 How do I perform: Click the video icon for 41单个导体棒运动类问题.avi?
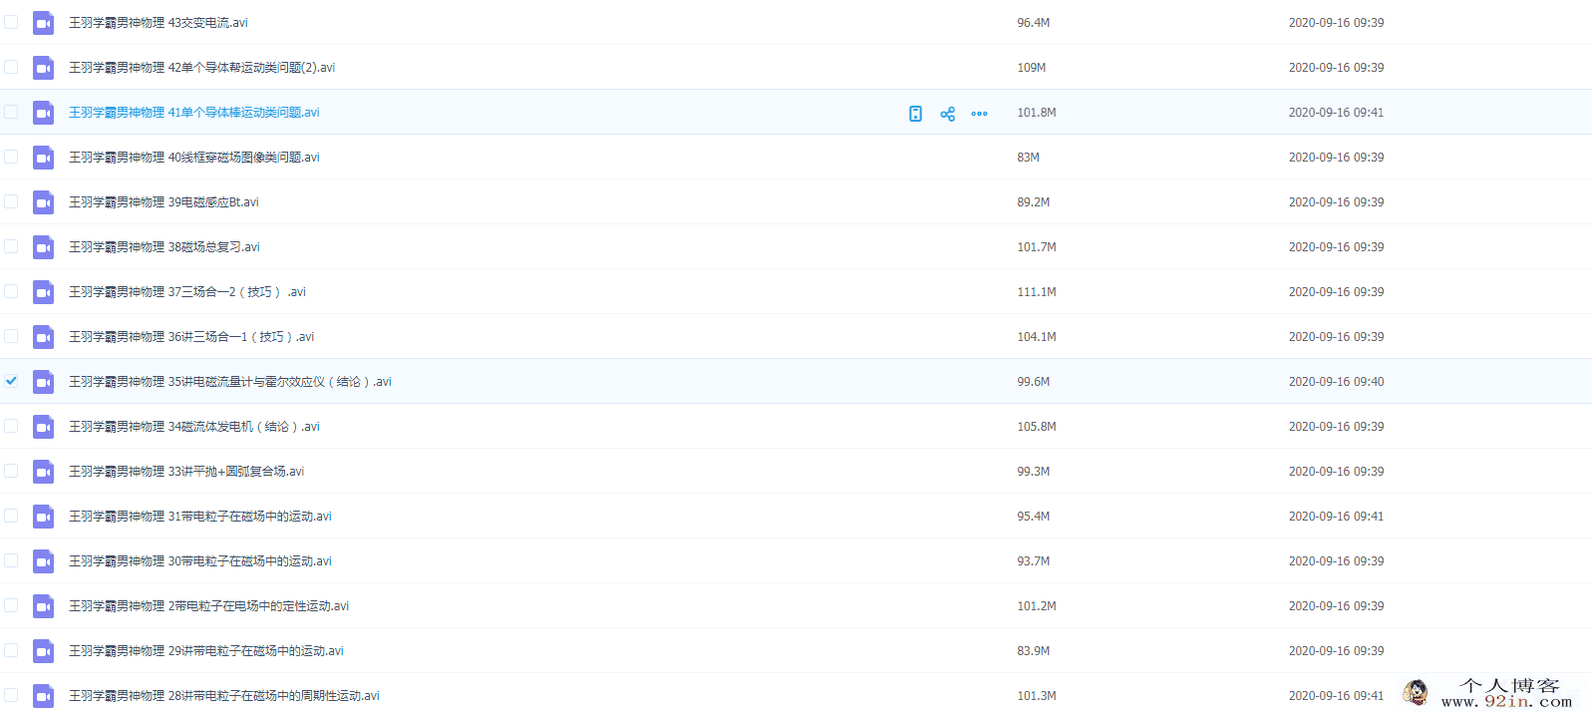(x=43, y=112)
